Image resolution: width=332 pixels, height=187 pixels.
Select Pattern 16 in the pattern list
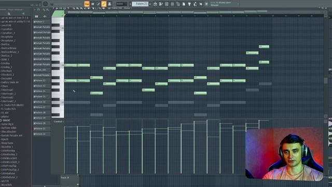42,102
